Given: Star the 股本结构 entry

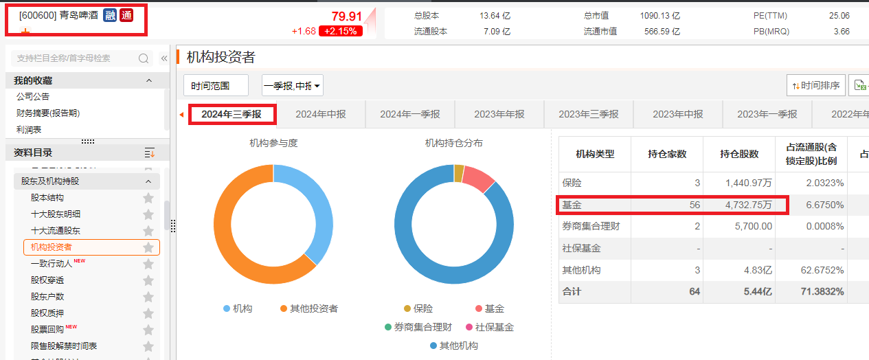Looking at the screenshot, I should [x=148, y=198].
